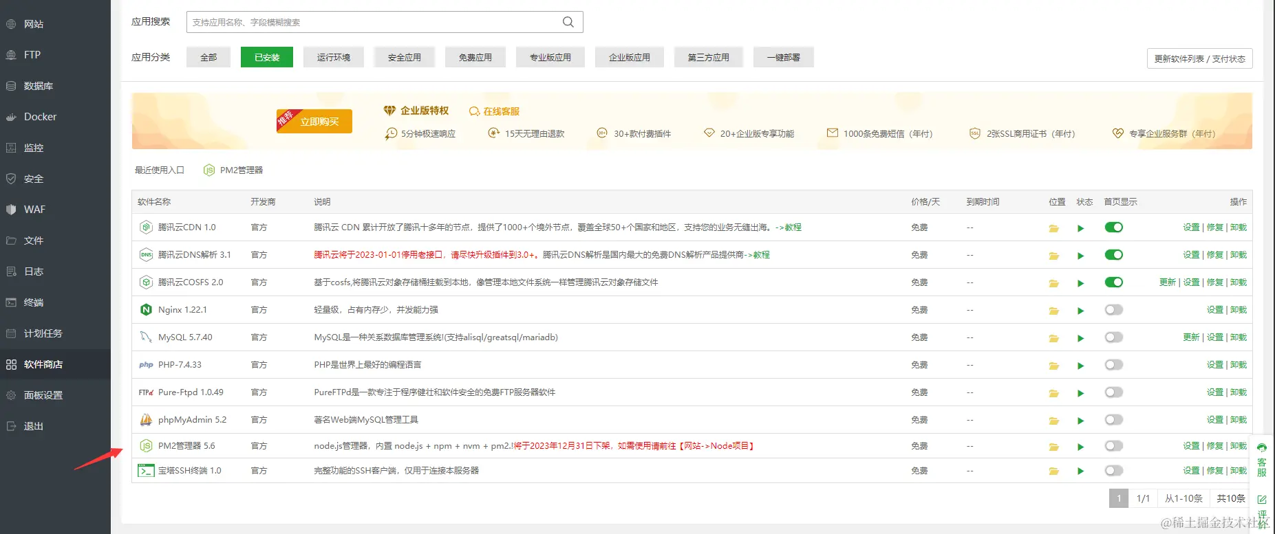Click the status play icon for Nginx 1.22.1
Viewport: 1275px width, 534px height.
1080,311
